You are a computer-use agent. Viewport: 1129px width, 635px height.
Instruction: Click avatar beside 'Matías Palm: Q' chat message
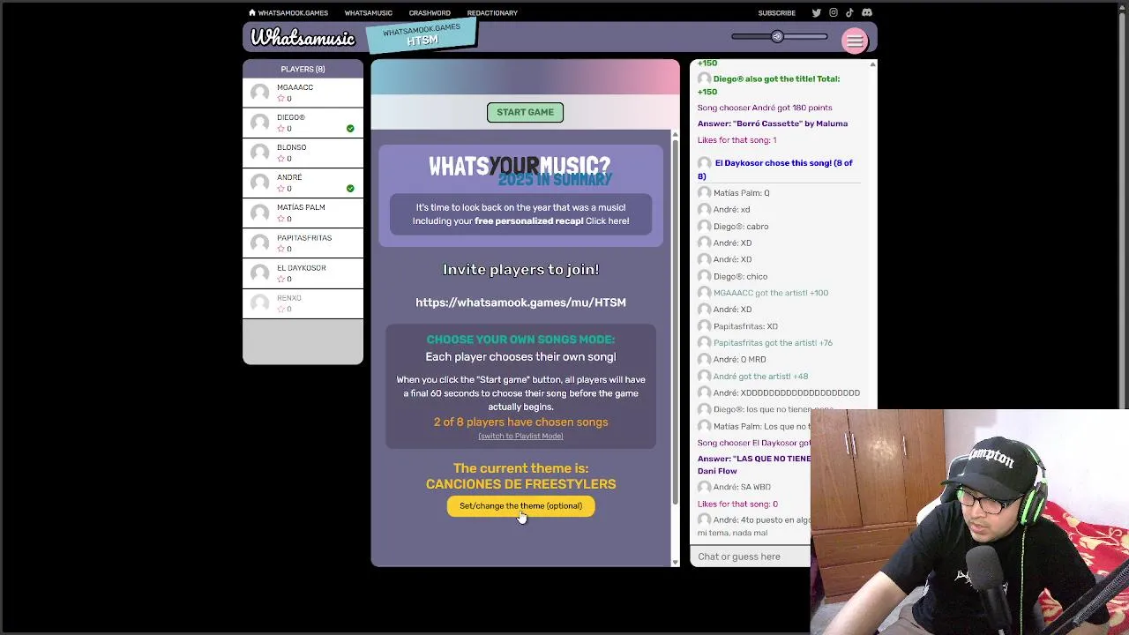pos(704,192)
